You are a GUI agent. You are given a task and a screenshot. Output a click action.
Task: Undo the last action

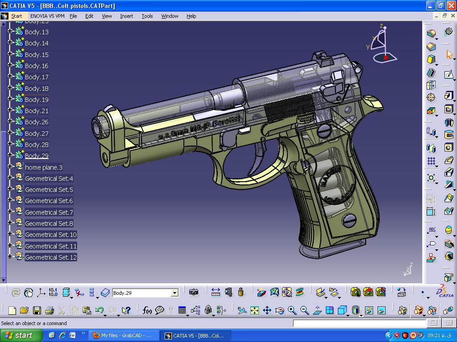99,310
